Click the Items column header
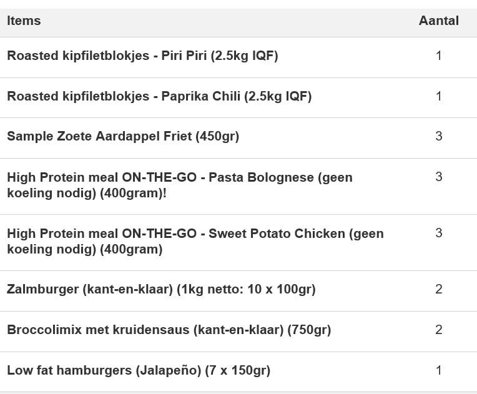This screenshot has width=477, height=394. coord(24,21)
